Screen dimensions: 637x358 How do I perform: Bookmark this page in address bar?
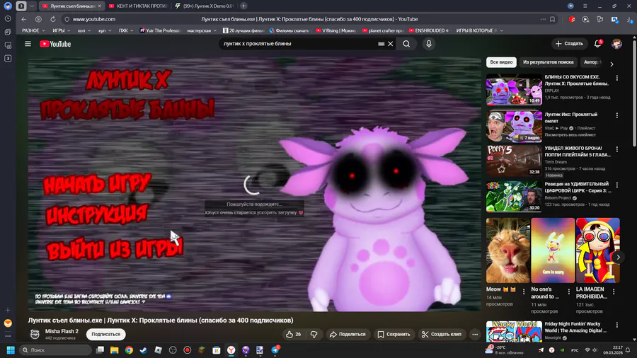[553, 19]
